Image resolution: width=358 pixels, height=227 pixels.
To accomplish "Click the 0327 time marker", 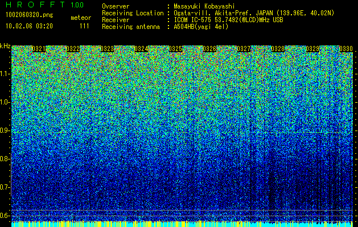I will point(244,49).
